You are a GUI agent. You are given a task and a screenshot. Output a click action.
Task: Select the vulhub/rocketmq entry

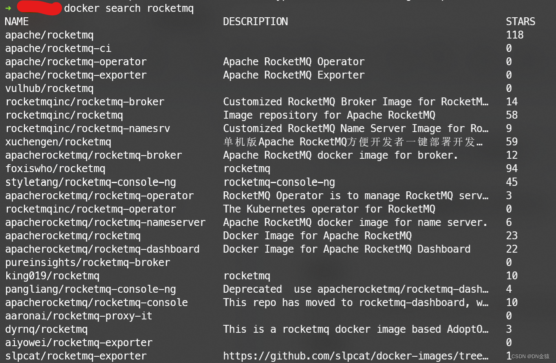pyautogui.click(x=49, y=88)
